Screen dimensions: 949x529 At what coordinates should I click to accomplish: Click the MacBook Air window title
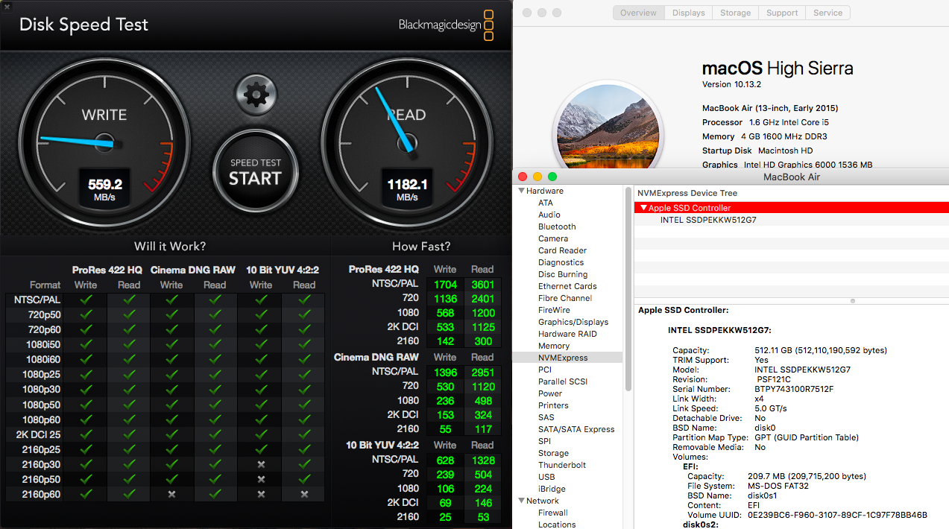791,177
